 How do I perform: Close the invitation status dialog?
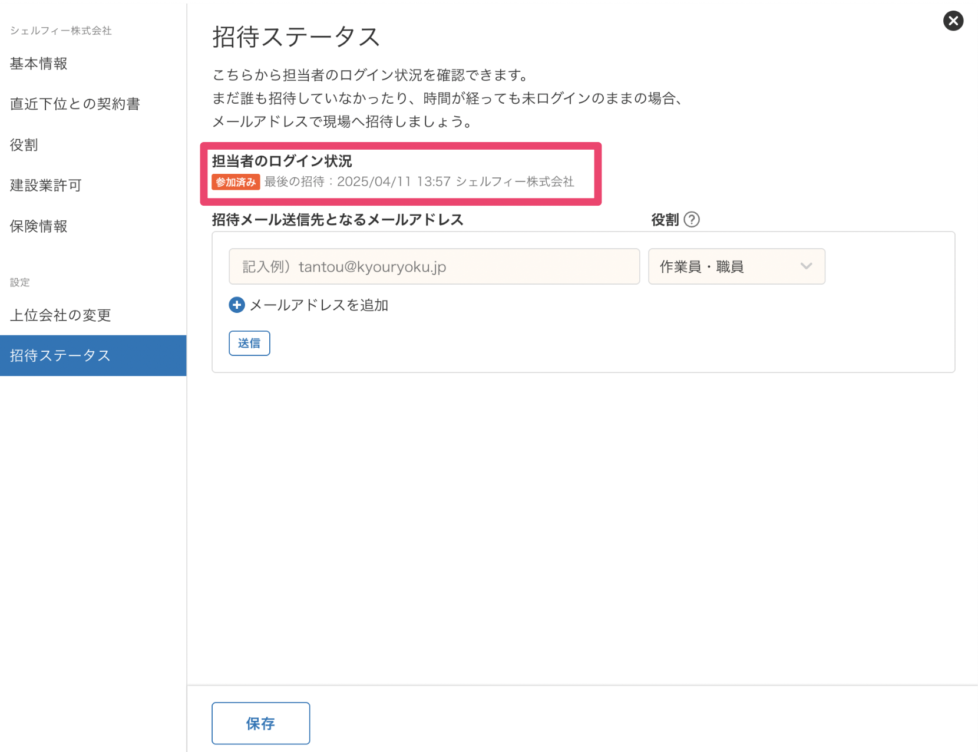pos(953,21)
